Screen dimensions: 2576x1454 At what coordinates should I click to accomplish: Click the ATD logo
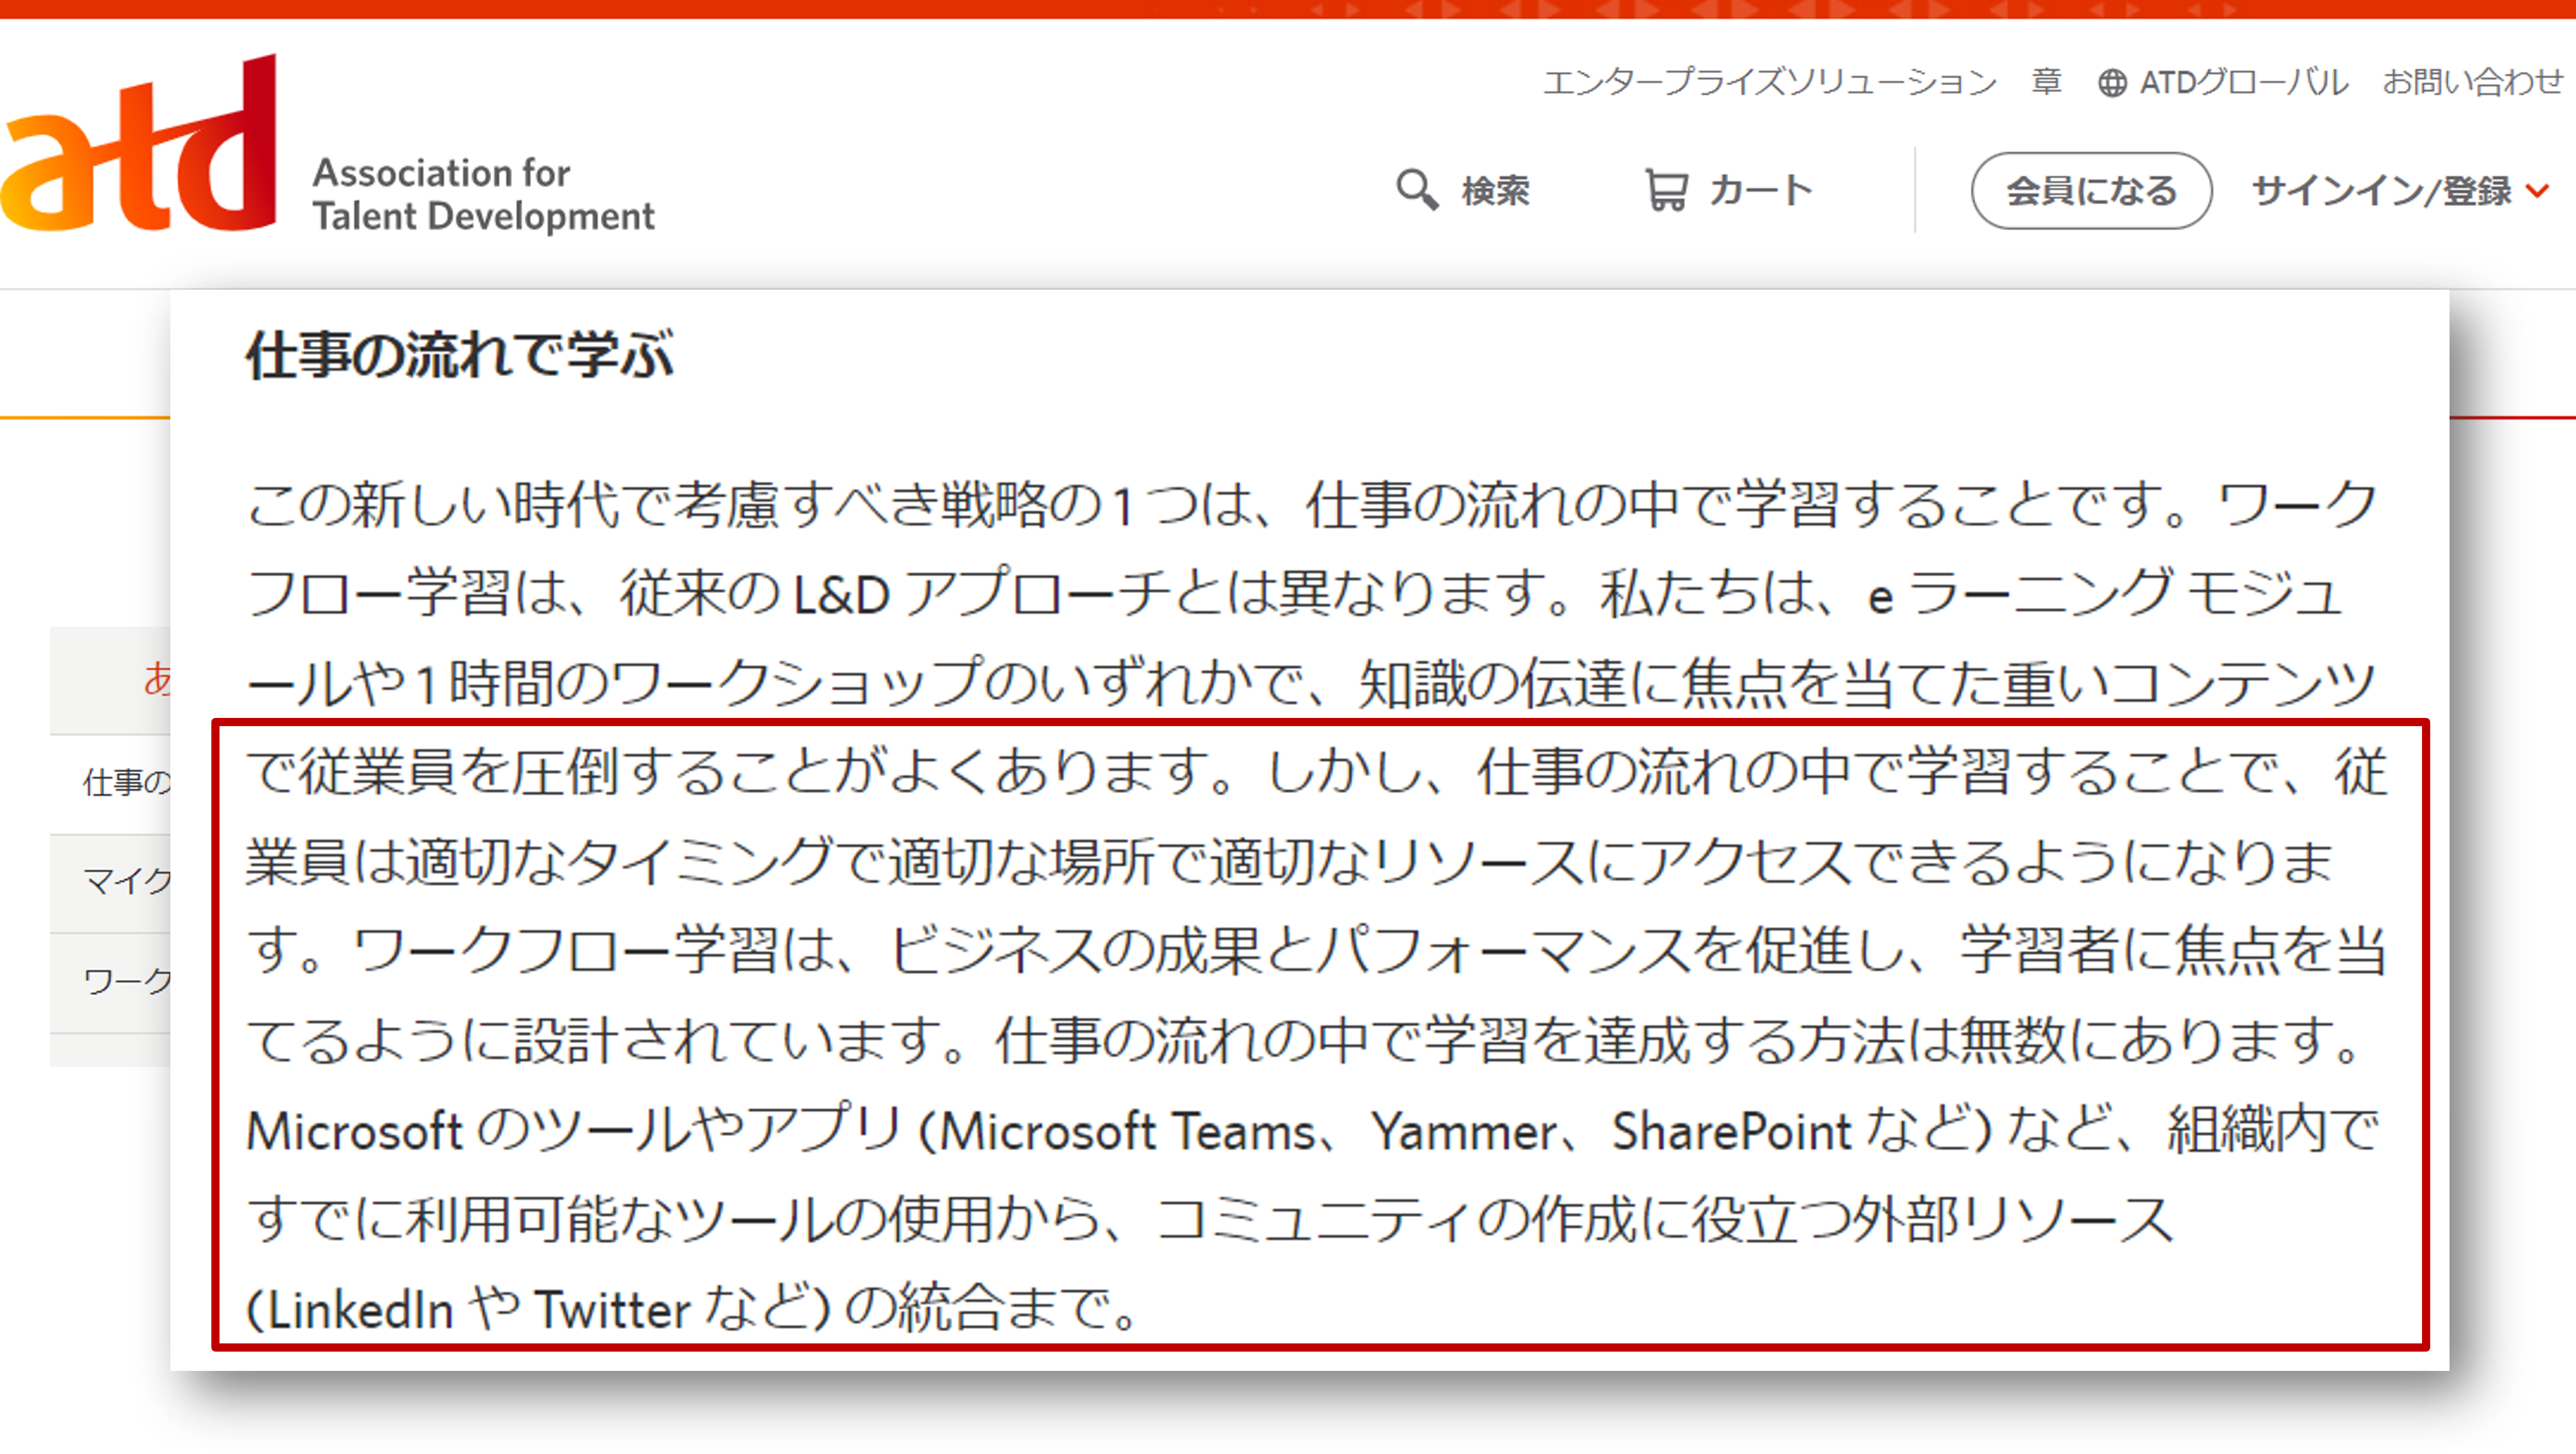[138, 143]
